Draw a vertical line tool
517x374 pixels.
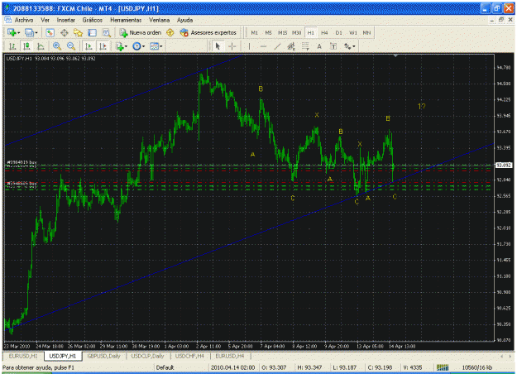249,46
